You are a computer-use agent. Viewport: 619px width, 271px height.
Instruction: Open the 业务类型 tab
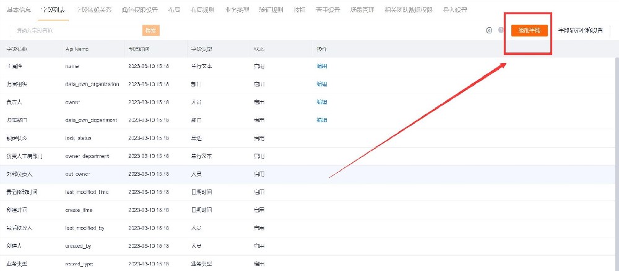point(237,10)
